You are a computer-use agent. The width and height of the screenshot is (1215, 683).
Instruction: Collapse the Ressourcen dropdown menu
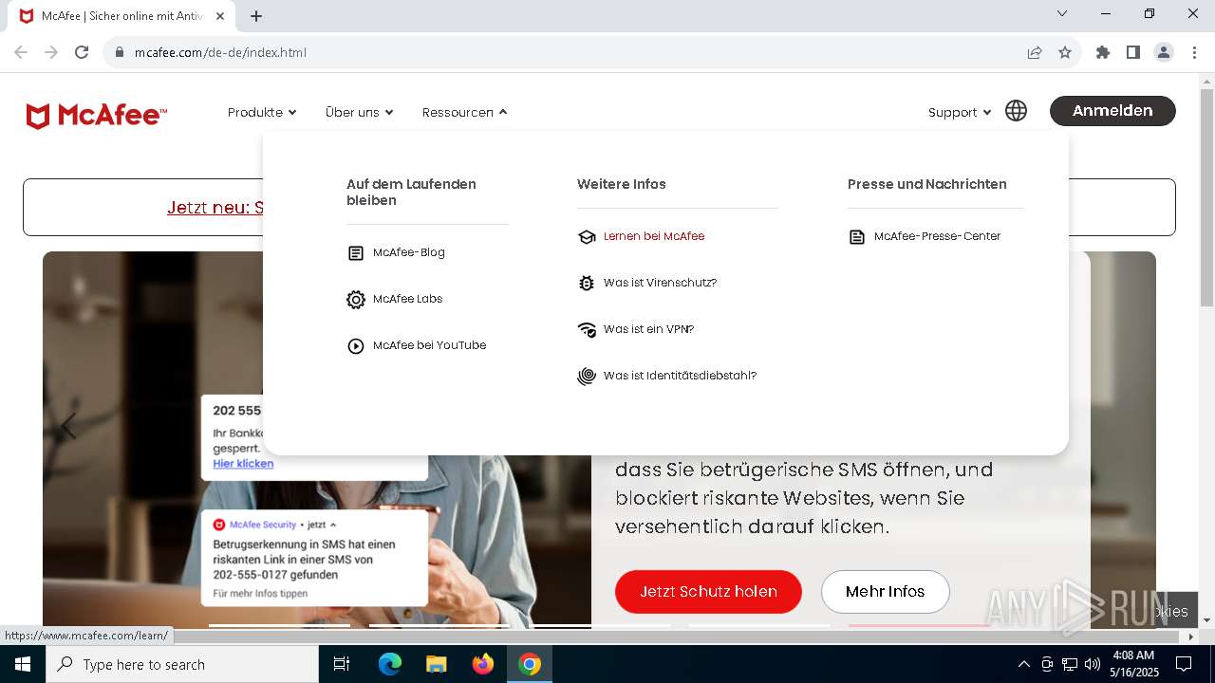464,112
